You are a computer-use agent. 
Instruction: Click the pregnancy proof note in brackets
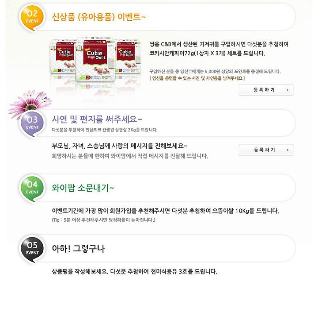197,78
